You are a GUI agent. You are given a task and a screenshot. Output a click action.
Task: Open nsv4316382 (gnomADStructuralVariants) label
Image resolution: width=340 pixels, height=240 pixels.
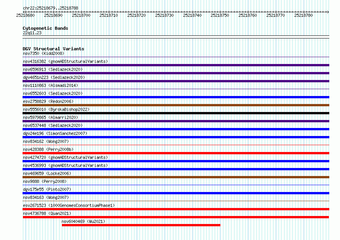[65, 61]
